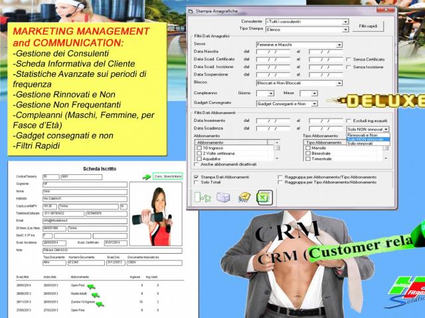Open the Filtri rapidi button
This screenshot has height=318, width=425.
(x=368, y=26)
